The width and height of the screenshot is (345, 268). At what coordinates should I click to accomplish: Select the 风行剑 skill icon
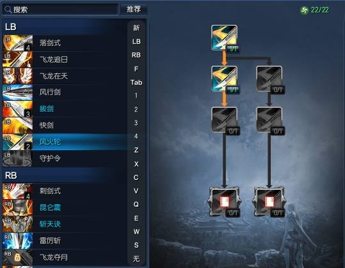(18, 93)
